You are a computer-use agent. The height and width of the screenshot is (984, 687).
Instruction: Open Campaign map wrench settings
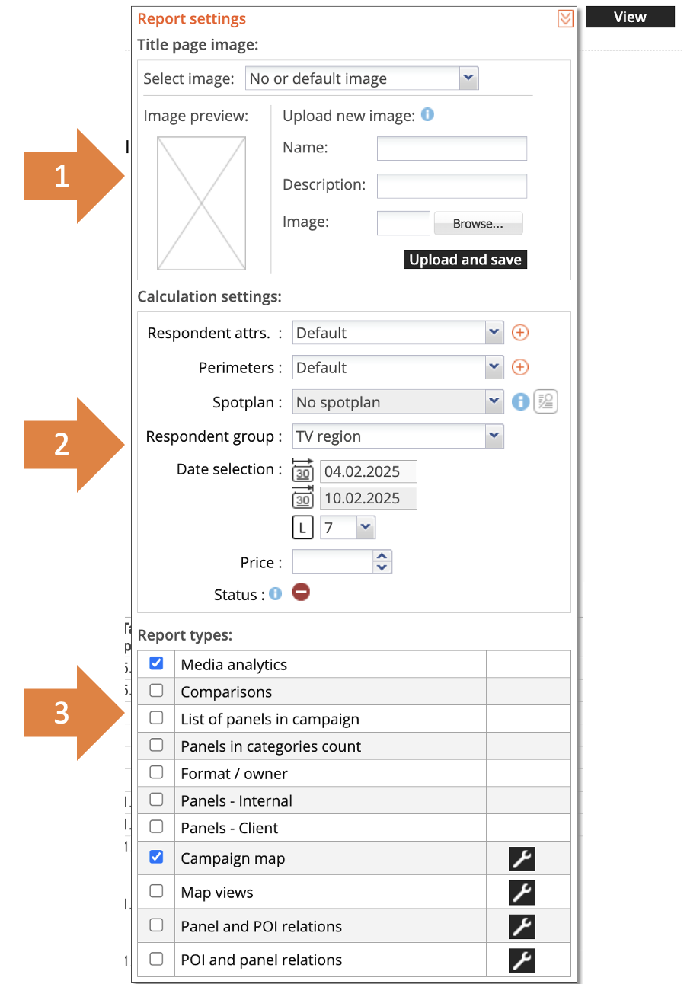pyautogui.click(x=522, y=858)
